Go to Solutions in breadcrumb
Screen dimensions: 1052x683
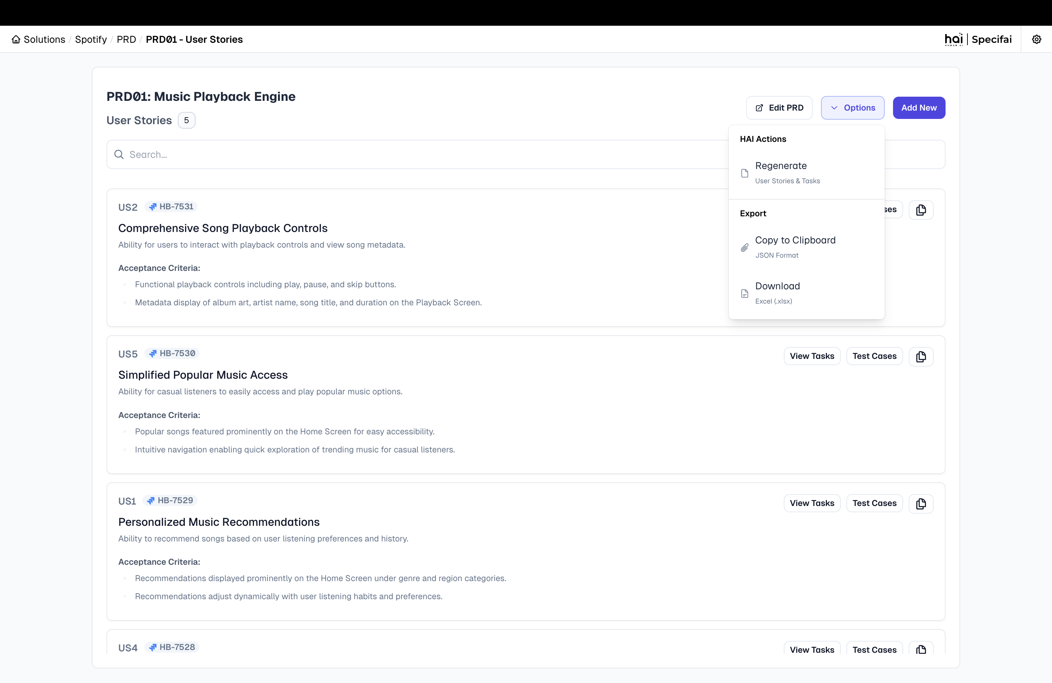(x=44, y=39)
